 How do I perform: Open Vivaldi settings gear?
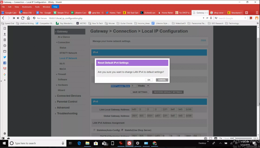[x=5, y=133]
